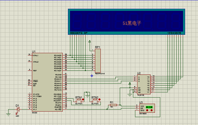Click the '51黑电子' text on display
This screenshot has height=125, width=198.
click(x=132, y=23)
